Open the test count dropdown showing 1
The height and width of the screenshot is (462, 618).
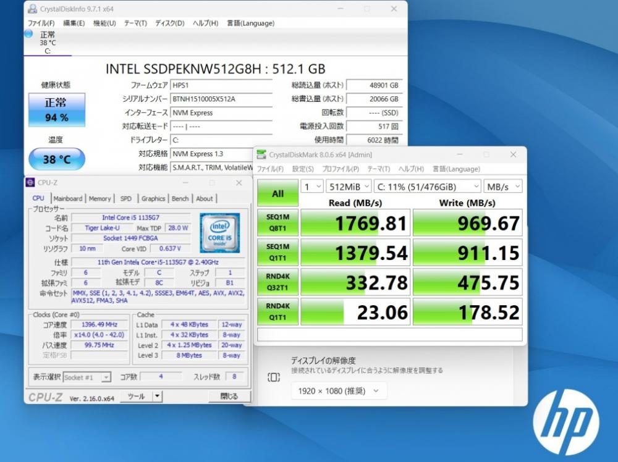click(x=311, y=187)
